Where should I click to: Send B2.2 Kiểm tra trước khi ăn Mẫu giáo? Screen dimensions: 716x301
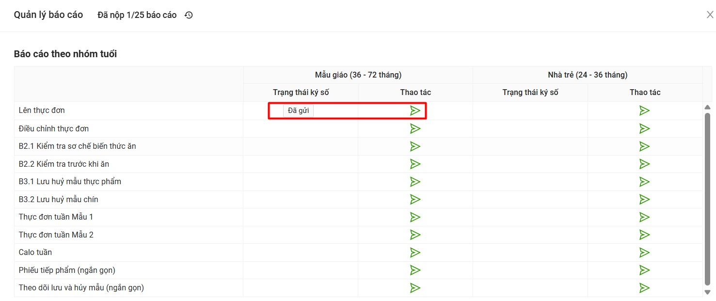point(415,164)
